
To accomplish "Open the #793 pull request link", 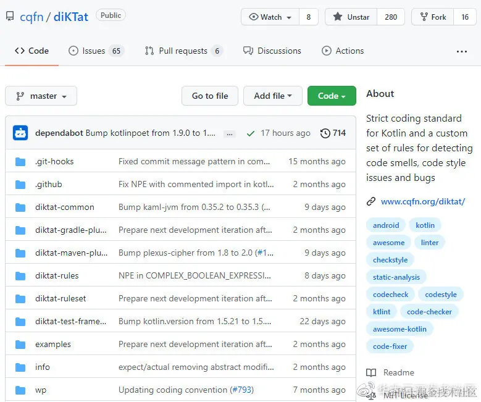I will click(x=241, y=390).
